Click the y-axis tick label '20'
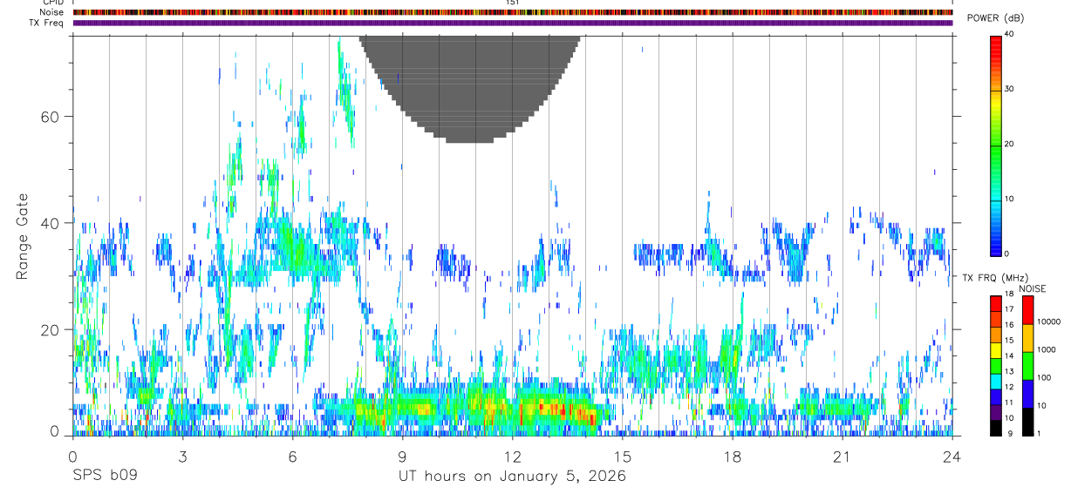The width and height of the screenshot is (1071, 494). tap(49, 329)
